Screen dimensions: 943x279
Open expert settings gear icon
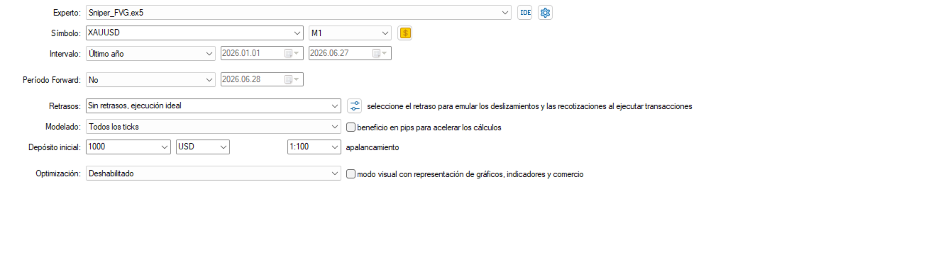pyautogui.click(x=545, y=12)
